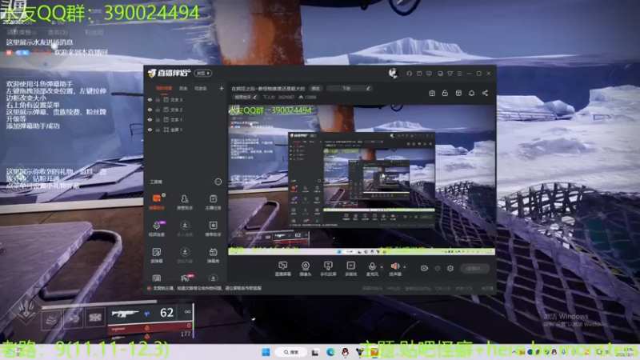Image resolution: width=640 pixels, height=360 pixels.
Task: Open the user avatar profile
Action: [x=393, y=73]
